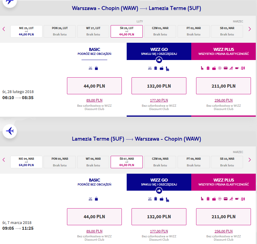
Task: Click checked suitcase icon in outbound WIZZ GO column
Action: click(x=156, y=68)
